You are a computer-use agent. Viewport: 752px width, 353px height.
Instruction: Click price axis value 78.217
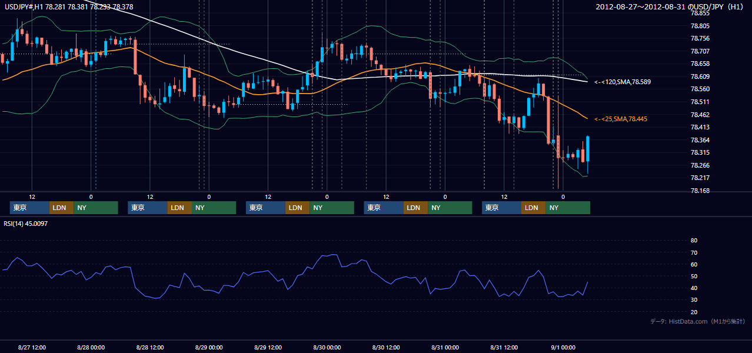pos(700,178)
